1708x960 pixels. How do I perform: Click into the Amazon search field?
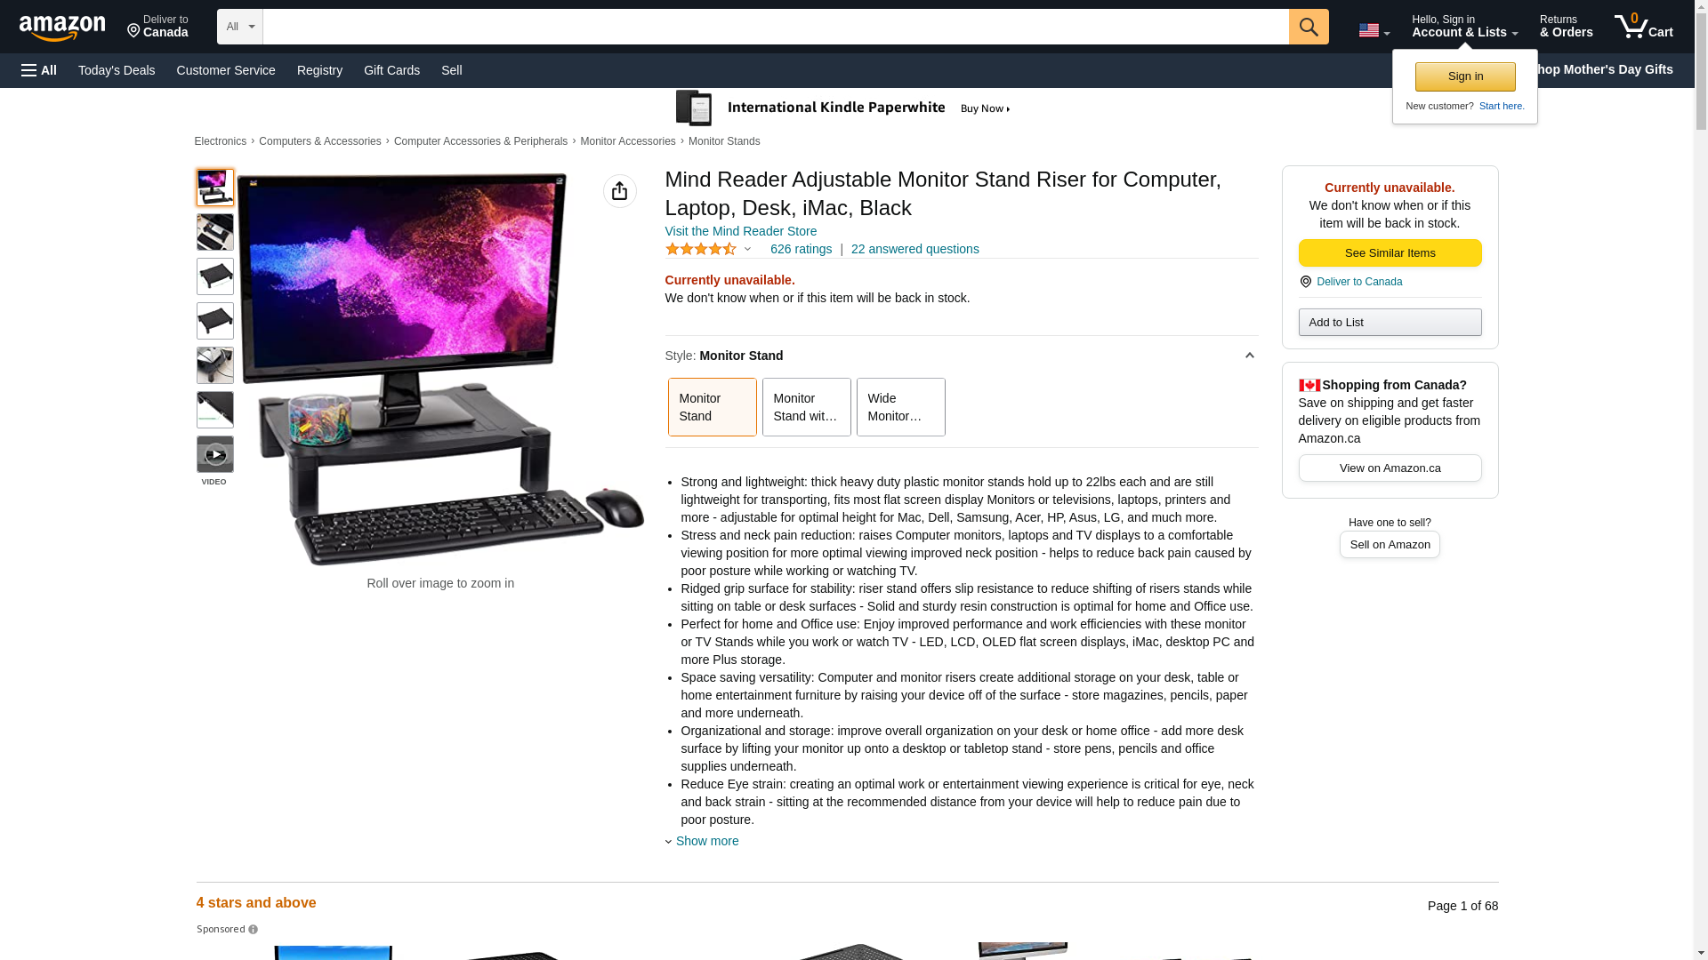[x=776, y=27]
